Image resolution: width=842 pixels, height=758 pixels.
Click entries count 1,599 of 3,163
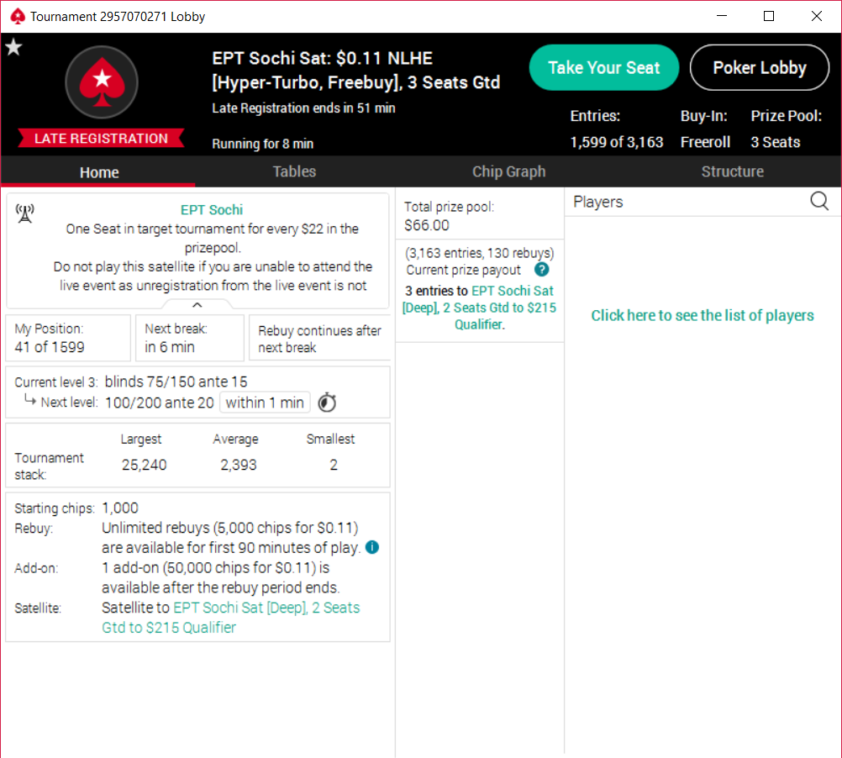tap(617, 142)
